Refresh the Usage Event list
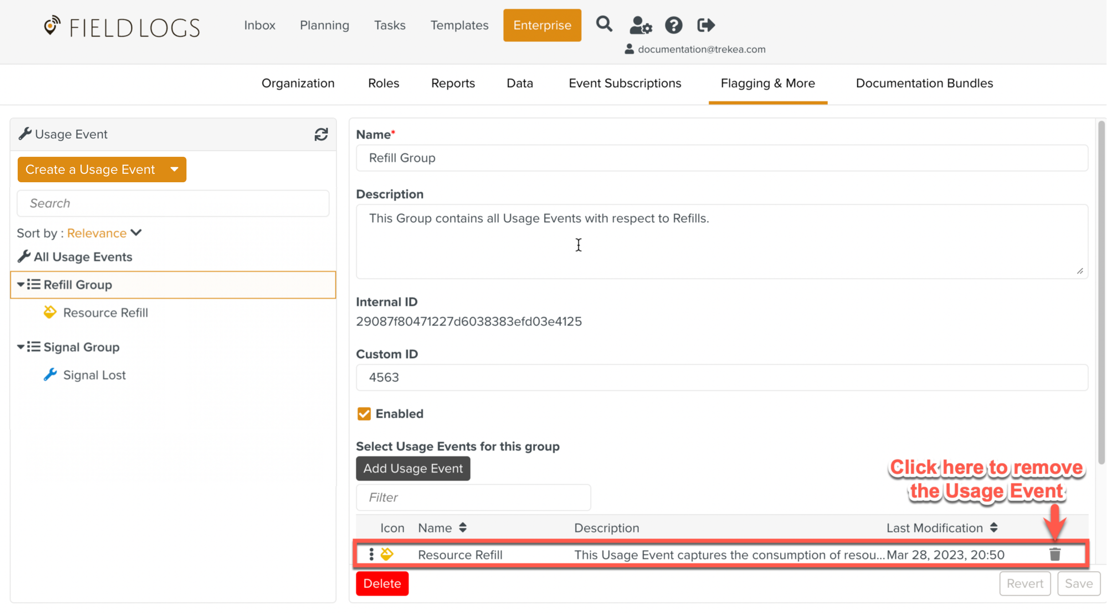1109x613 pixels. coord(321,134)
